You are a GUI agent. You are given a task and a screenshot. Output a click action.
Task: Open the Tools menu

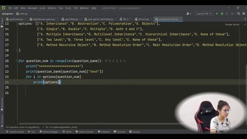(x=68, y=8)
